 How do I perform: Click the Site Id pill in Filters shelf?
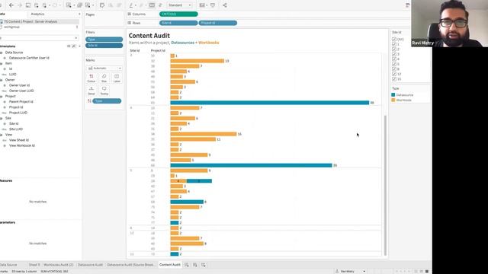pyautogui.click(x=104, y=46)
